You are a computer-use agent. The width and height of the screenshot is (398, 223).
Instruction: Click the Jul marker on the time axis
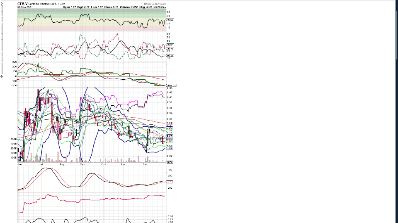(x=41, y=164)
